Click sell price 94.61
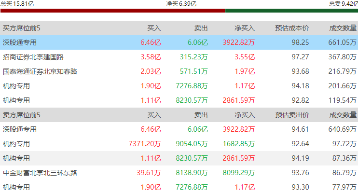This screenshot has height=193, width=358. [300, 129]
